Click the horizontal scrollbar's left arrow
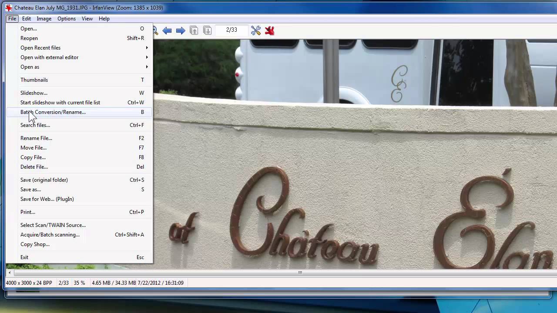The height and width of the screenshot is (313, 557). pos(10,273)
